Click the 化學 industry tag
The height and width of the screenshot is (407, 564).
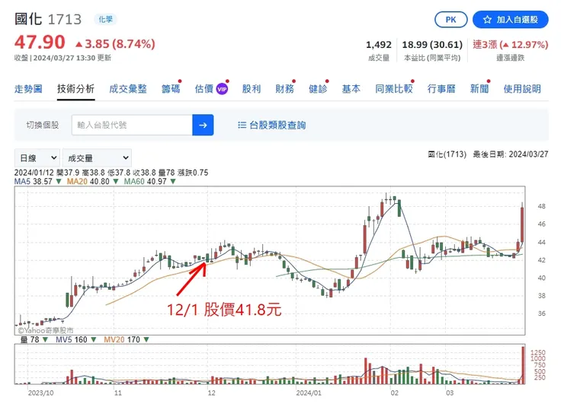click(105, 19)
